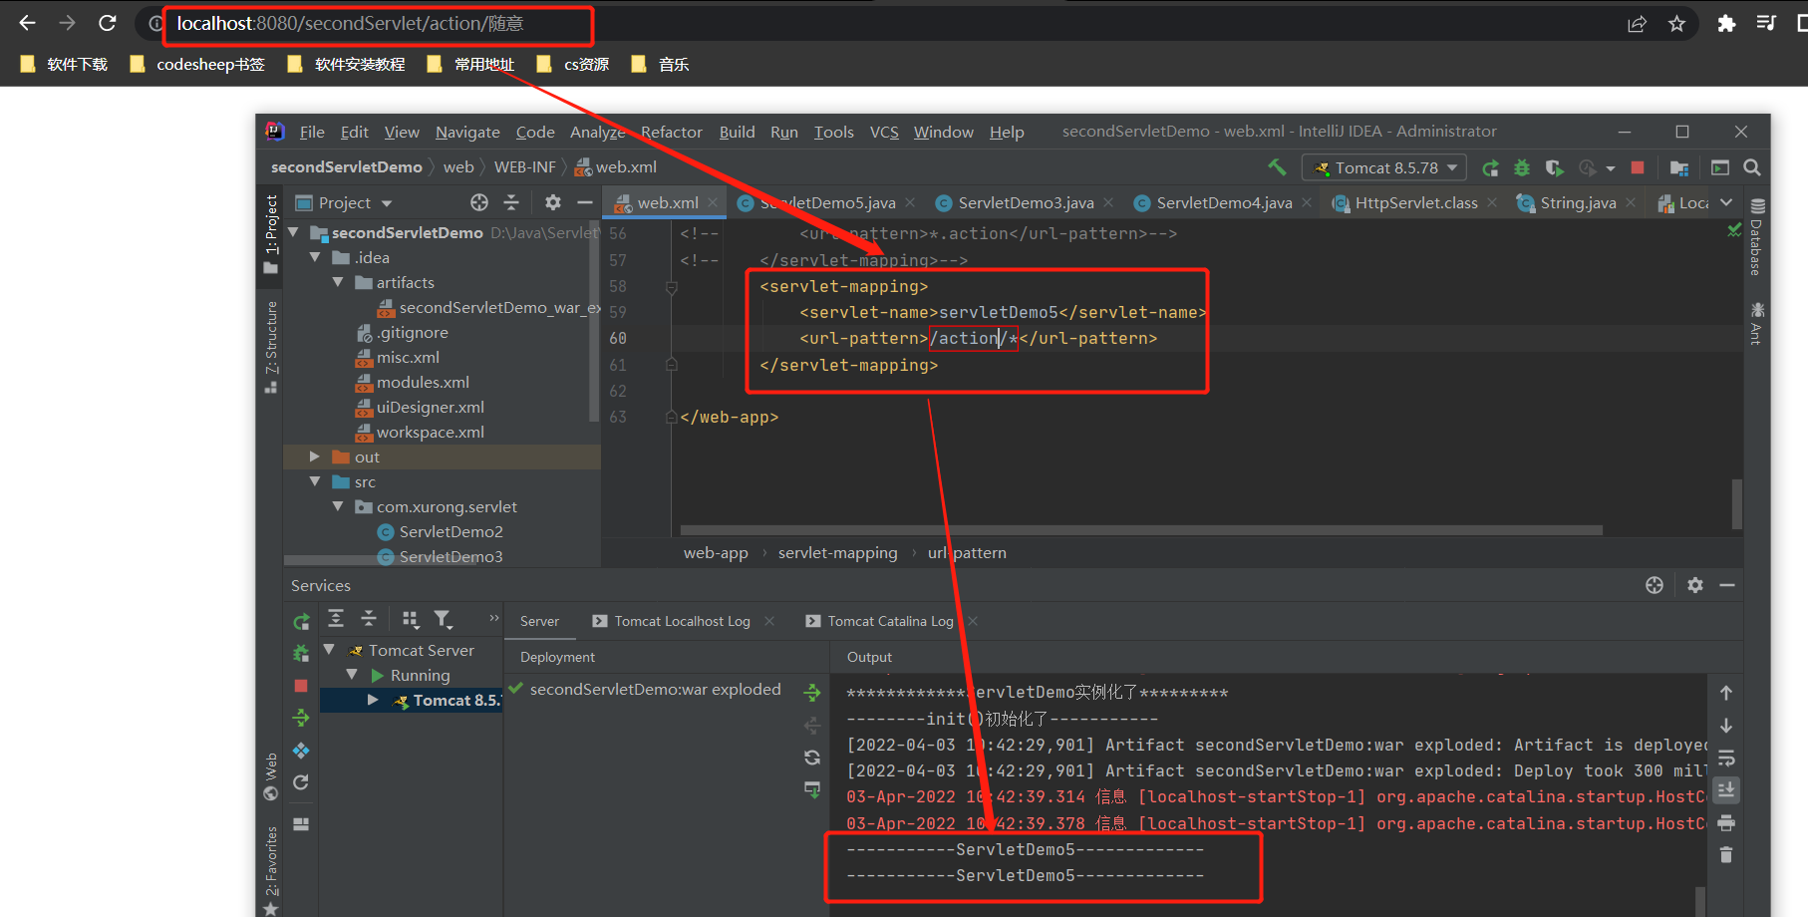1808x917 pixels.
Task: Click the Search Everywhere magnifier
Action: coord(1752,167)
